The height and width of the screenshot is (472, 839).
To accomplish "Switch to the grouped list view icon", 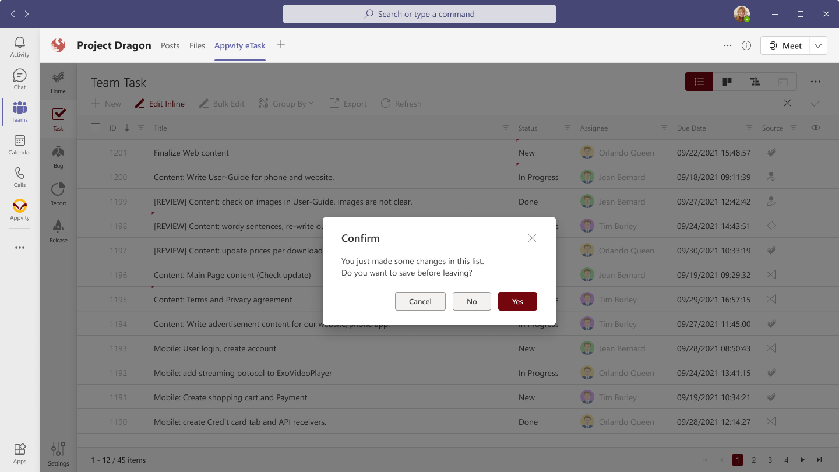I will (755, 82).
